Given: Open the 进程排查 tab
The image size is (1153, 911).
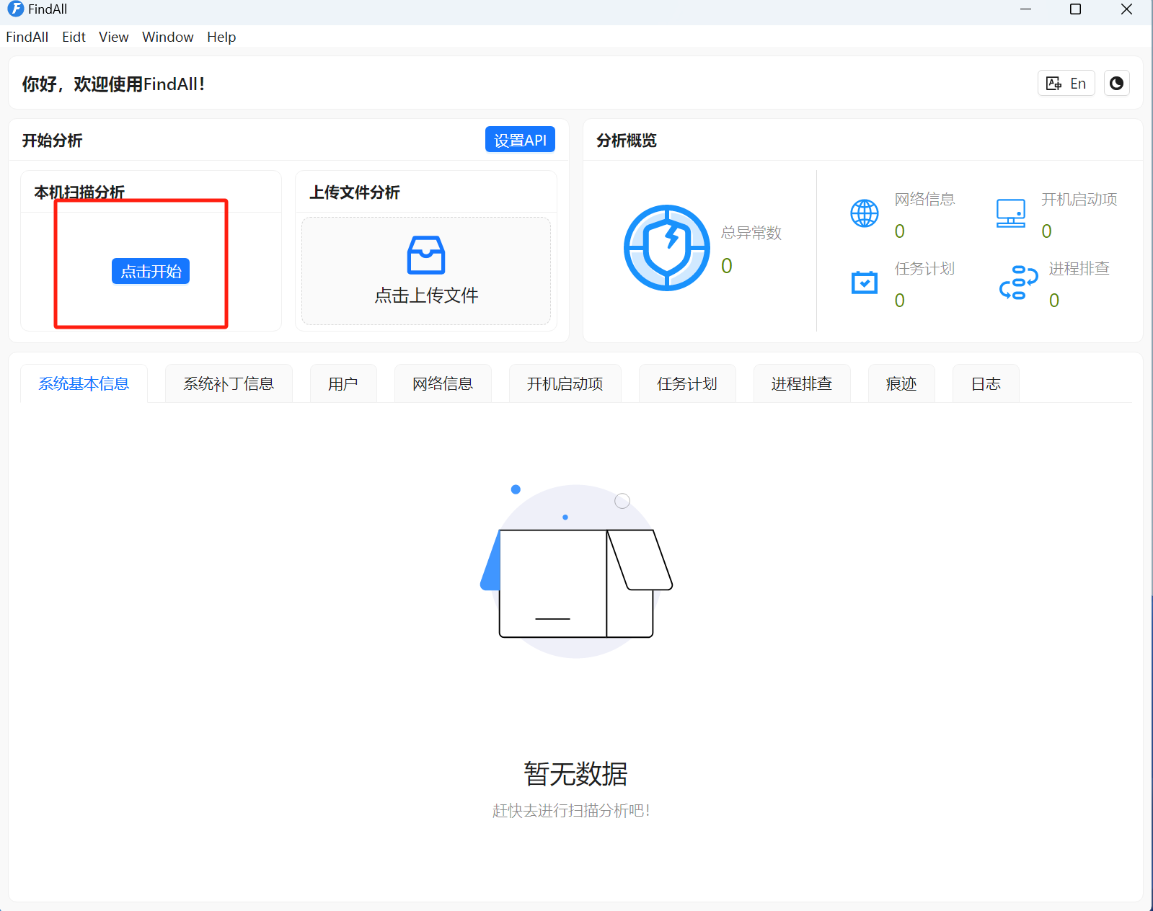Looking at the screenshot, I should 802,383.
